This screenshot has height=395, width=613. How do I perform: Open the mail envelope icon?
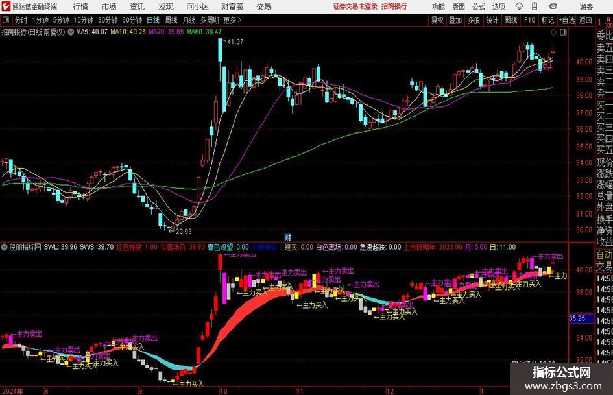pos(553,6)
